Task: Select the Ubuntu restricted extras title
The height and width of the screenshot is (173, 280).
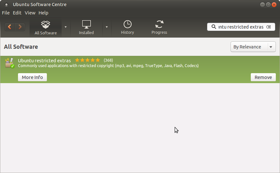Action: click(44, 61)
